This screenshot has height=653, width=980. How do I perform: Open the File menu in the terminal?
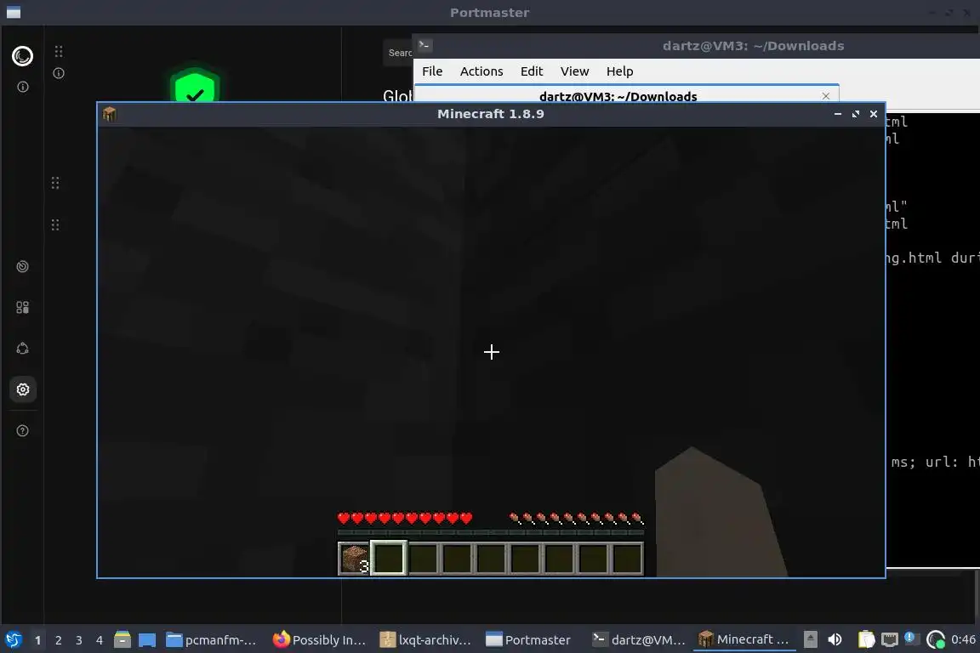pos(432,71)
